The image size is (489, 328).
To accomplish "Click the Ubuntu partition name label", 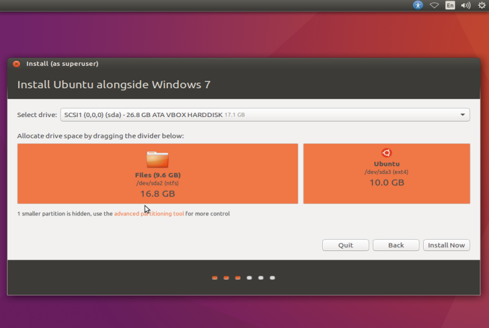I will (387, 164).
